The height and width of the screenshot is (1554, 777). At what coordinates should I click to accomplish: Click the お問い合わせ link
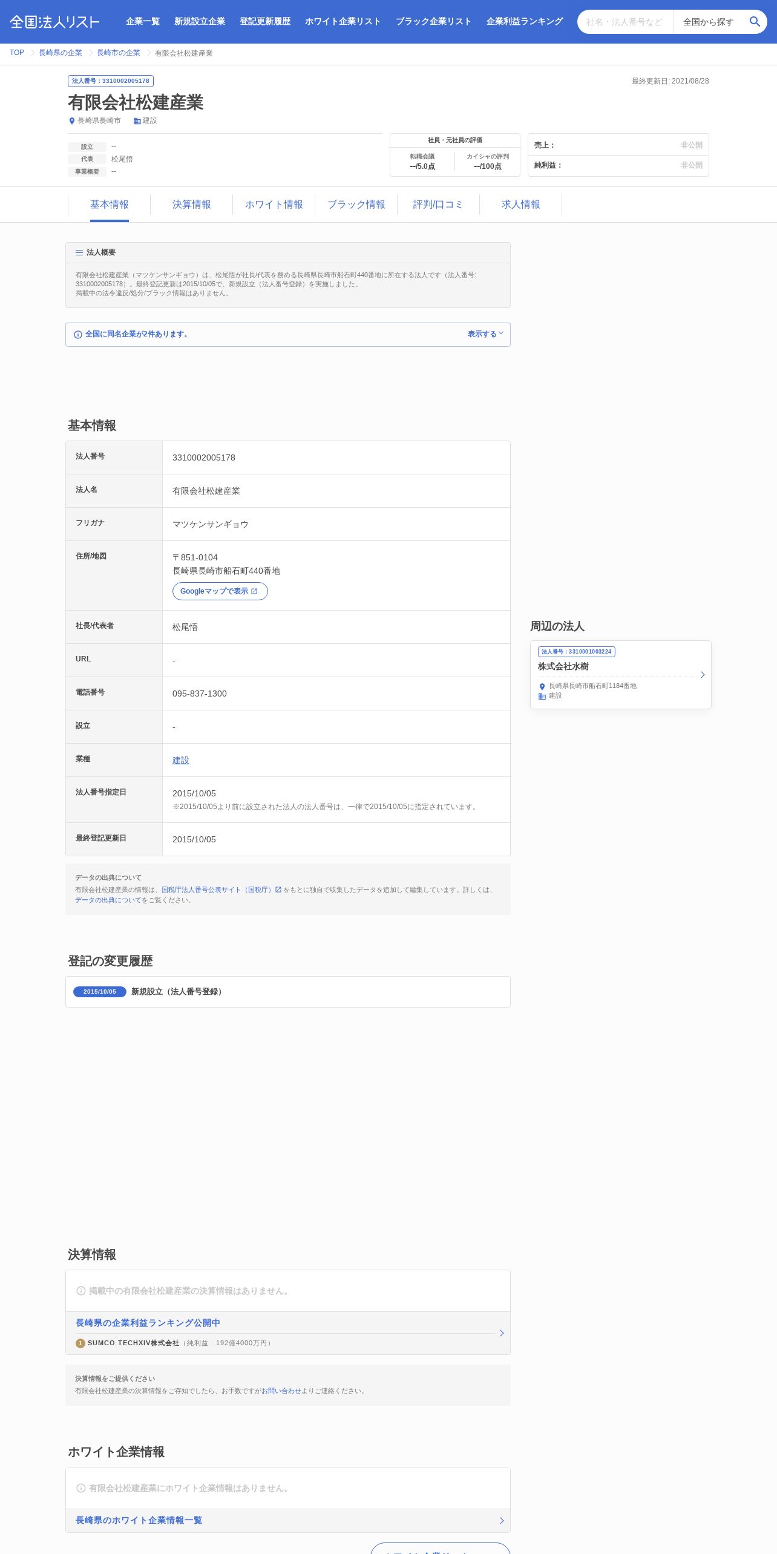pyautogui.click(x=281, y=1391)
